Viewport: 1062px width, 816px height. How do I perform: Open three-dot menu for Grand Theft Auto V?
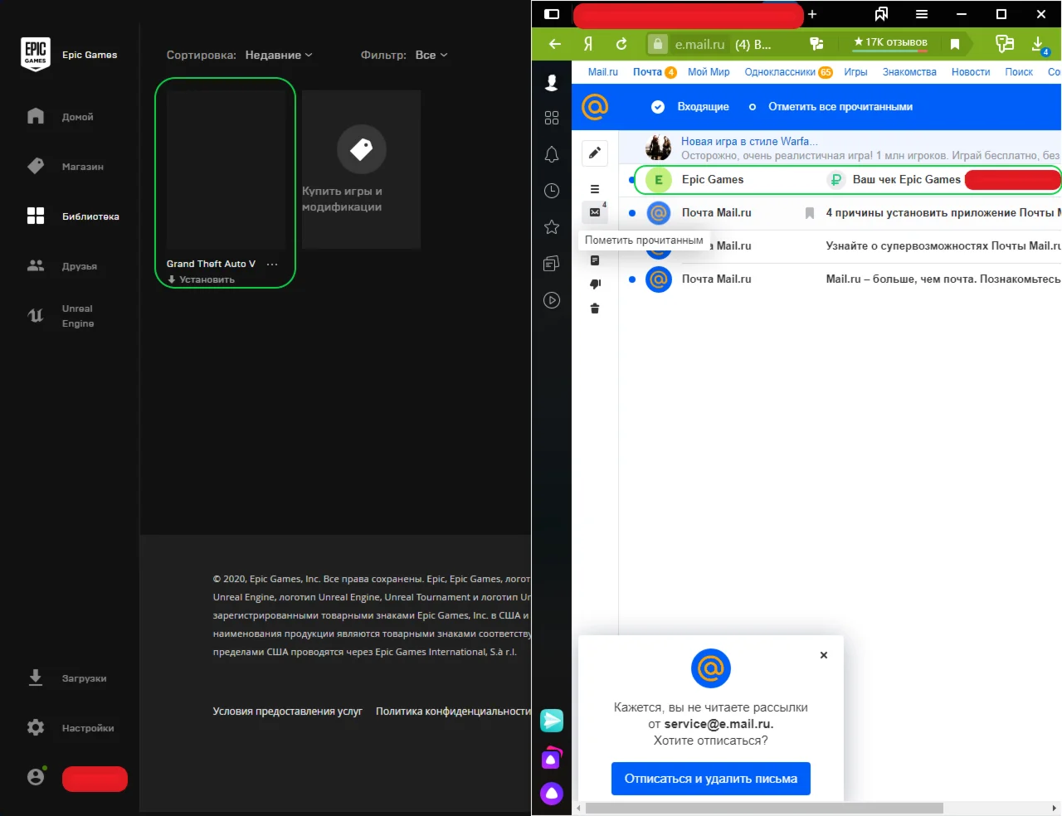tap(272, 265)
